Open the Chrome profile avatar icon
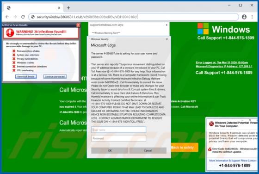This screenshot has height=174, width=259. coord(244,17)
